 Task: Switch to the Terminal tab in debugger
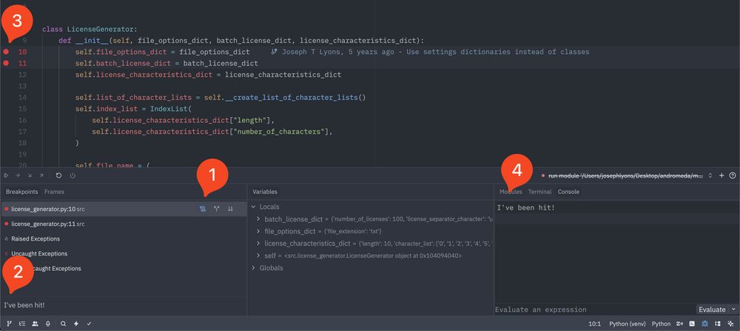coord(540,192)
